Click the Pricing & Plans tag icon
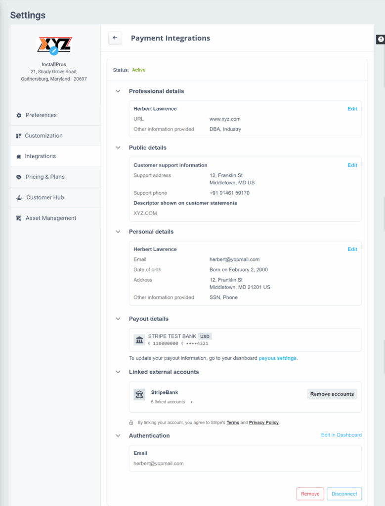Image resolution: width=385 pixels, height=506 pixels. click(19, 177)
